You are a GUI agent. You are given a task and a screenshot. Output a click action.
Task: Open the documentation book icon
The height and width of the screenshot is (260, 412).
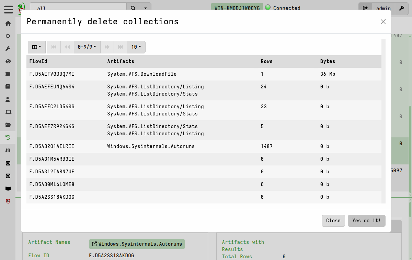tap(8, 188)
